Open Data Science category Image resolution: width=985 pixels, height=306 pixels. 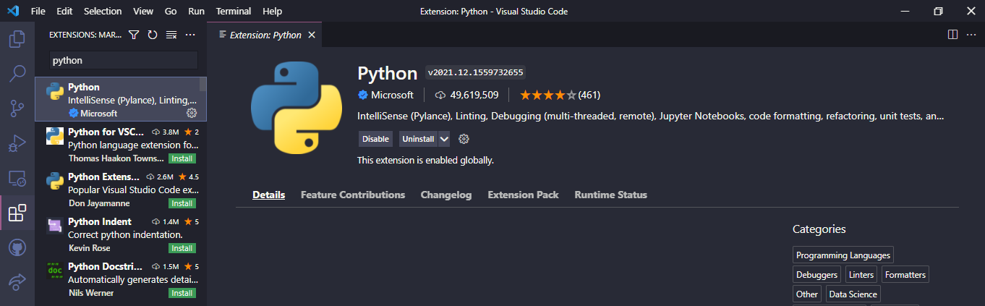(853, 294)
